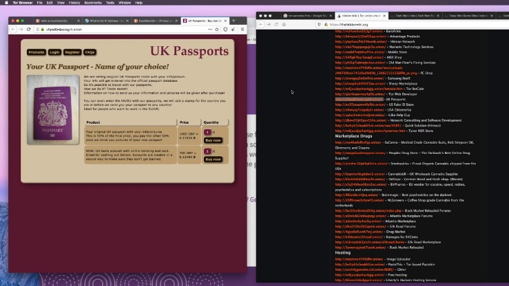Open the onion link for 'Tor Web Developer'
Viewport: 509px width, 286px height.
point(360,94)
